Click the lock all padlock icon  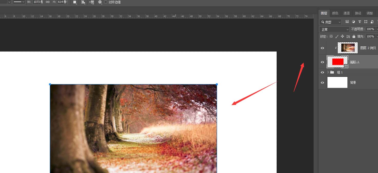coord(354,36)
